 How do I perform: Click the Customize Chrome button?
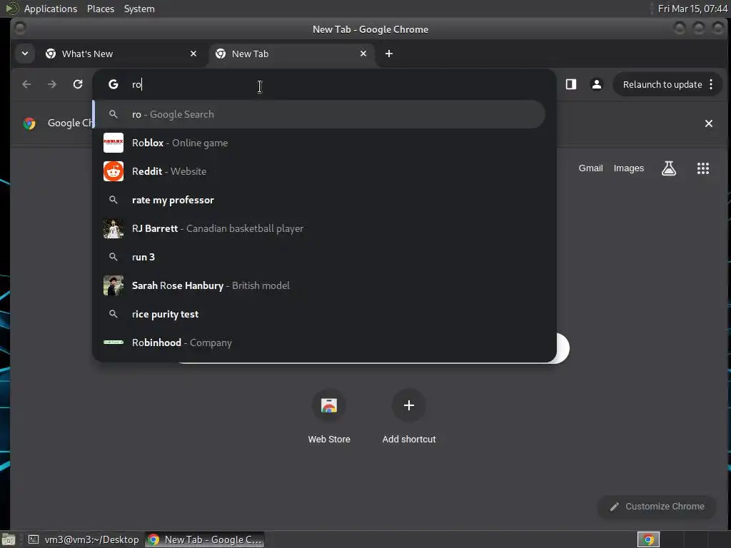coord(657,507)
